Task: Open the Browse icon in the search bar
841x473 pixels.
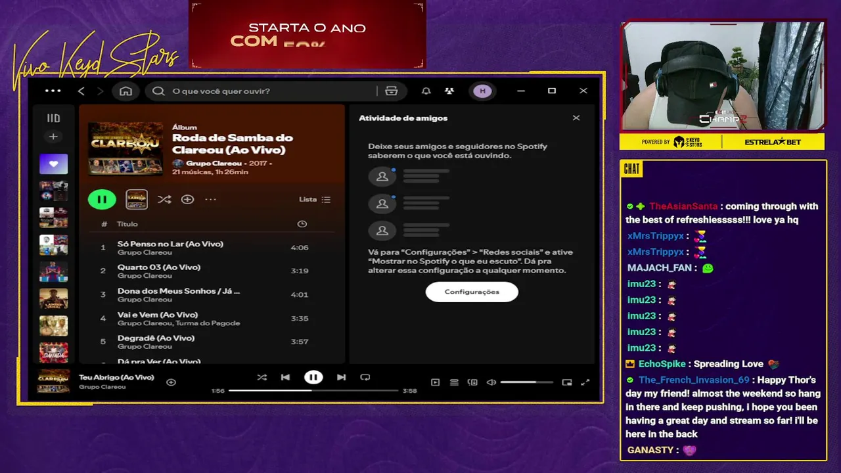Action: 392,91
